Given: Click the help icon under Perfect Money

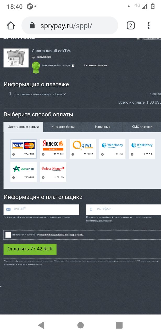Looking at the screenshot, I should (43, 177).
